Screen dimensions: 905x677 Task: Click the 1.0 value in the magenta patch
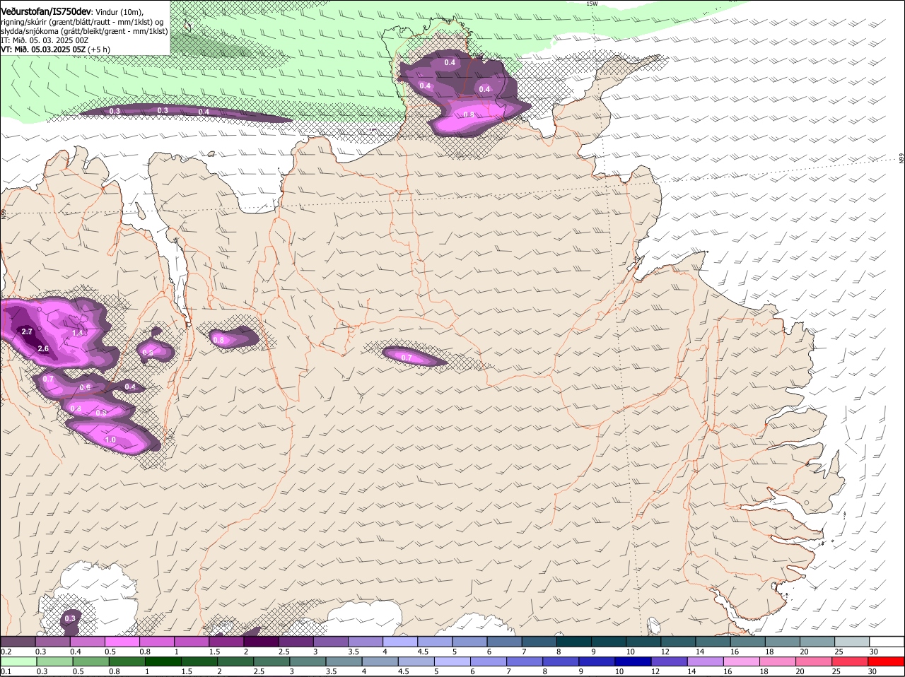pos(110,440)
